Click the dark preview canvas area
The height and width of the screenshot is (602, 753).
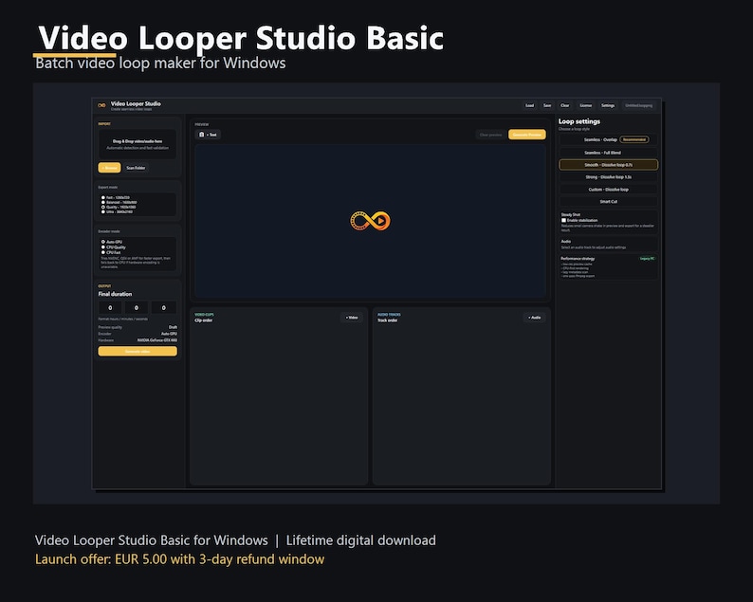click(370, 221)
